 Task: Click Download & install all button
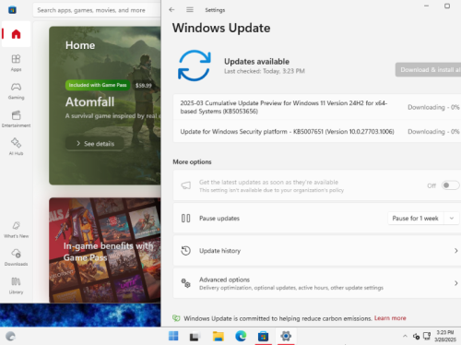[x=428, y=70]
